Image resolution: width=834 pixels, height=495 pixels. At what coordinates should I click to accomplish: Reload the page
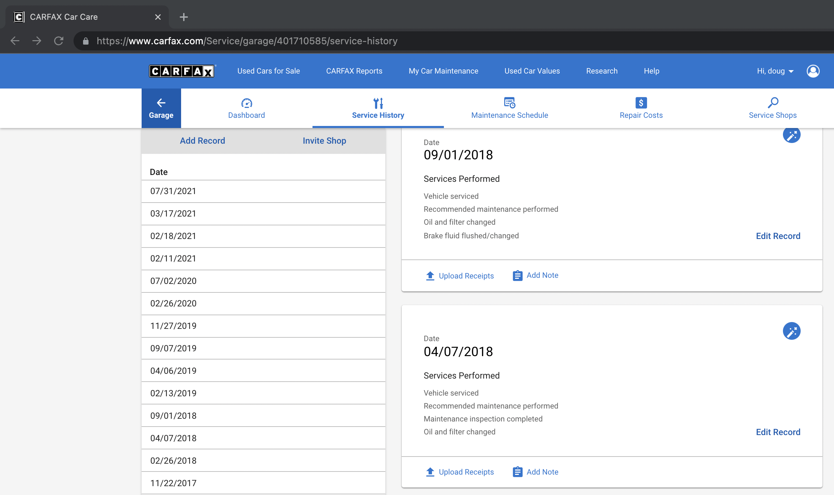pos(59,41)
